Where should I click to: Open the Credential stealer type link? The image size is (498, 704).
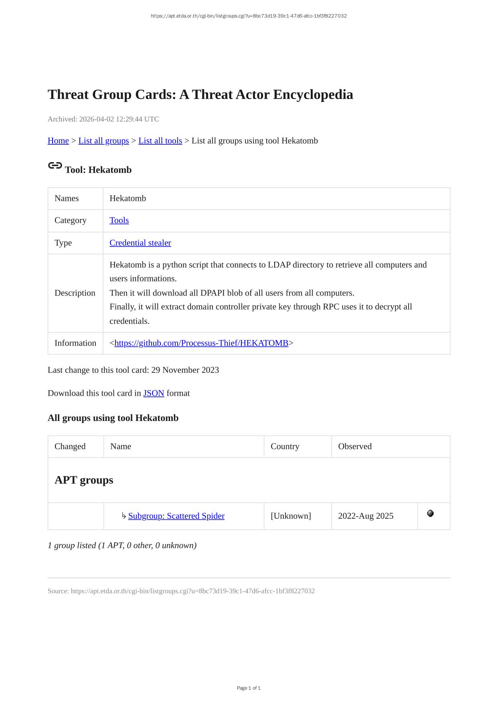pyautogui.click(x=140, y=243)
